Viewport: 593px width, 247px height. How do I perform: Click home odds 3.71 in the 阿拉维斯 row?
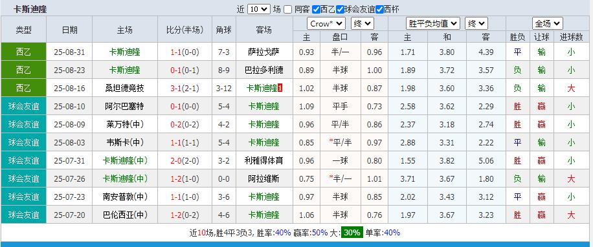[408, 178]
